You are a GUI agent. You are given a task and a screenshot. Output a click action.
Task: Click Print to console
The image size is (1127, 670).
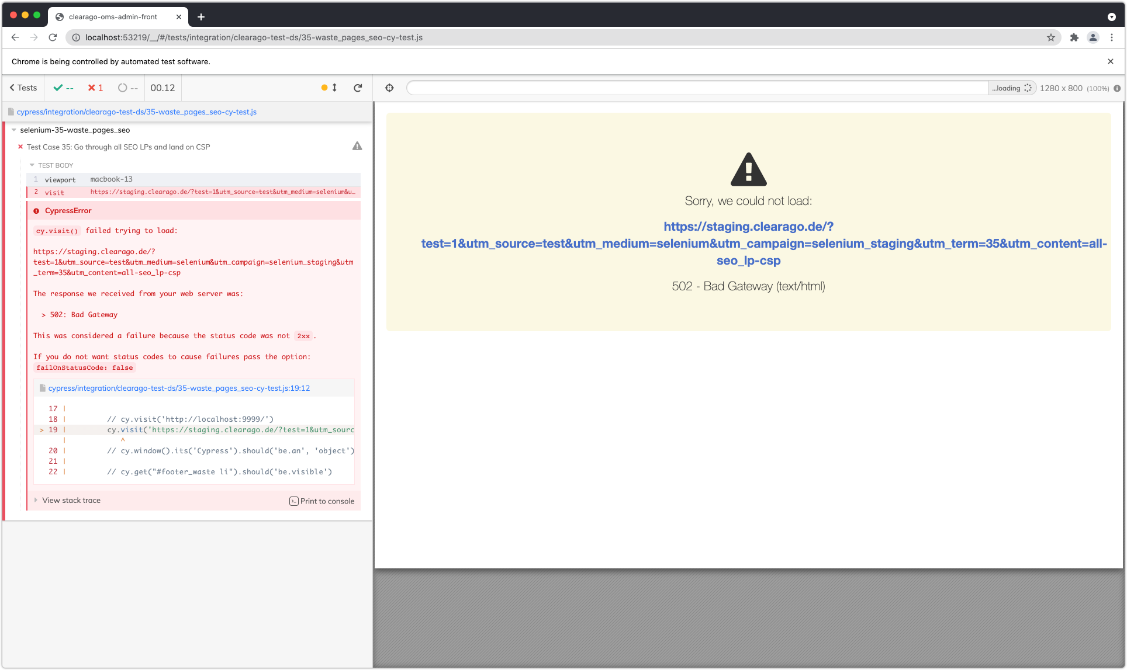point(322,501)
